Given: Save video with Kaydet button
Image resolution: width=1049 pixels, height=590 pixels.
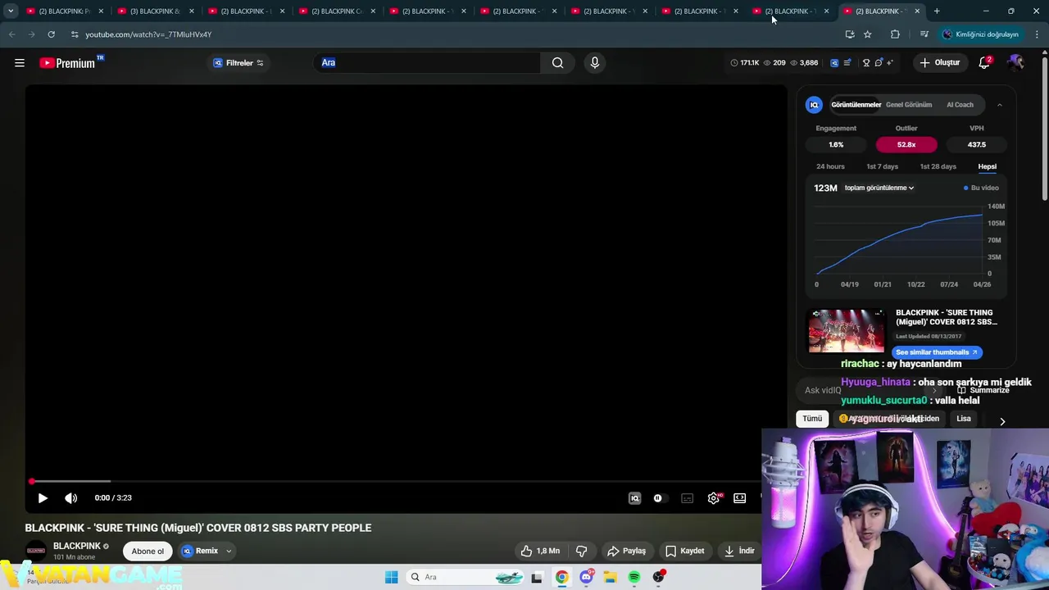Looking at the screenshot, I should point(685,551).
